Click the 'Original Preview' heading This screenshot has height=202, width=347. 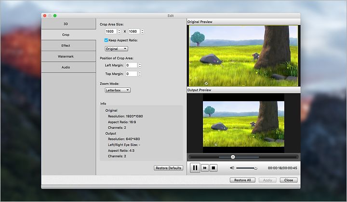(x=200, y=22)
